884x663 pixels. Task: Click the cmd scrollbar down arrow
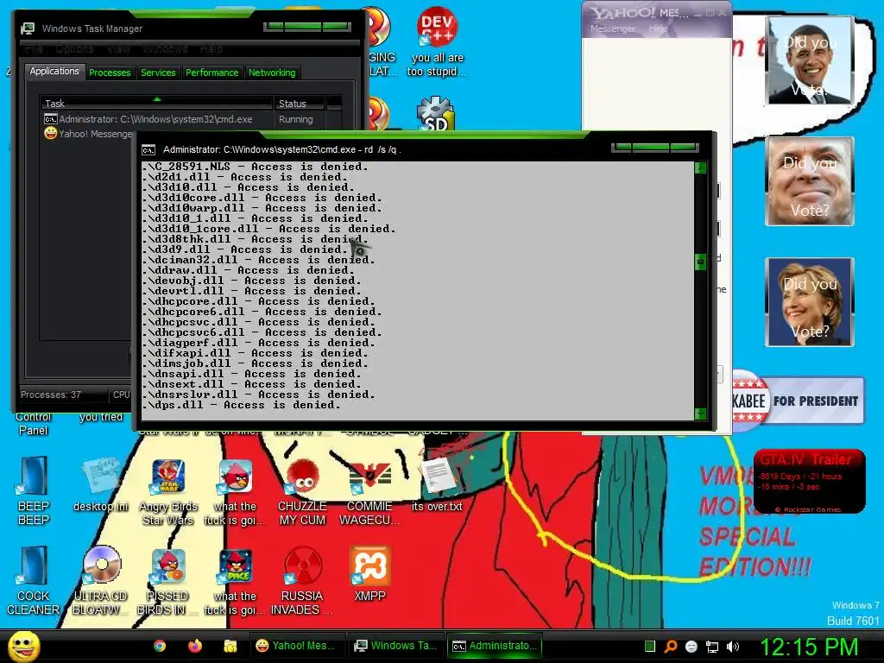click(700, 414)
